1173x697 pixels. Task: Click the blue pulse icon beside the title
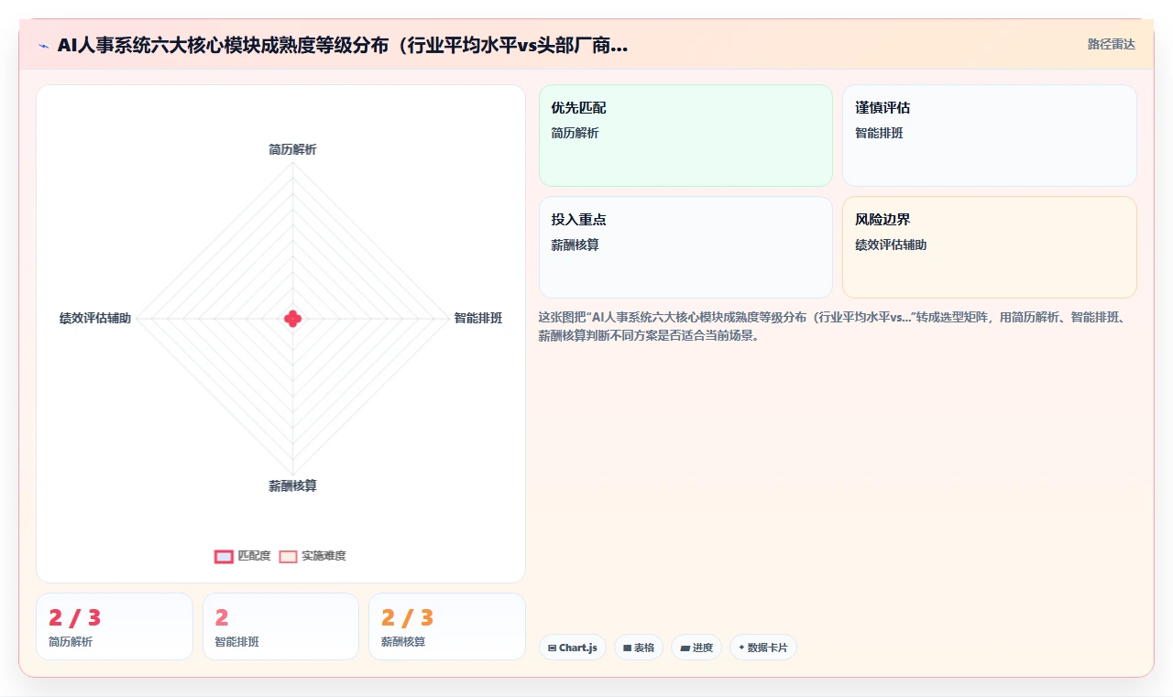43,45
